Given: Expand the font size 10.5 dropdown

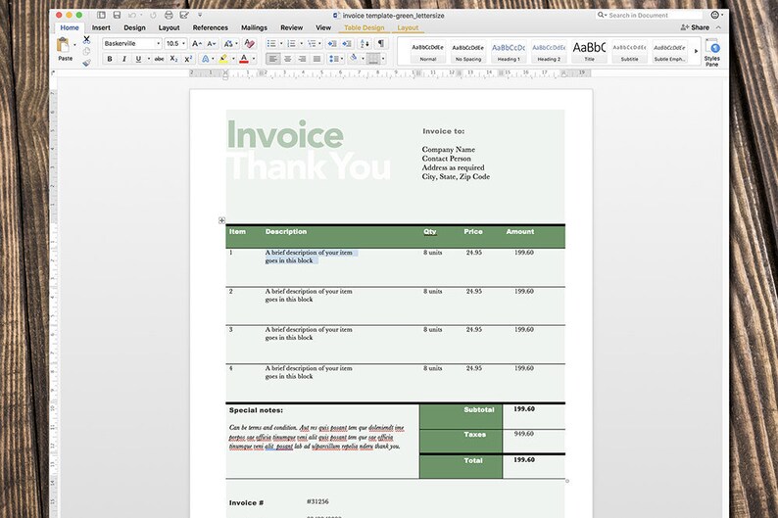Looking at the screenshot, I should [183, 44].
